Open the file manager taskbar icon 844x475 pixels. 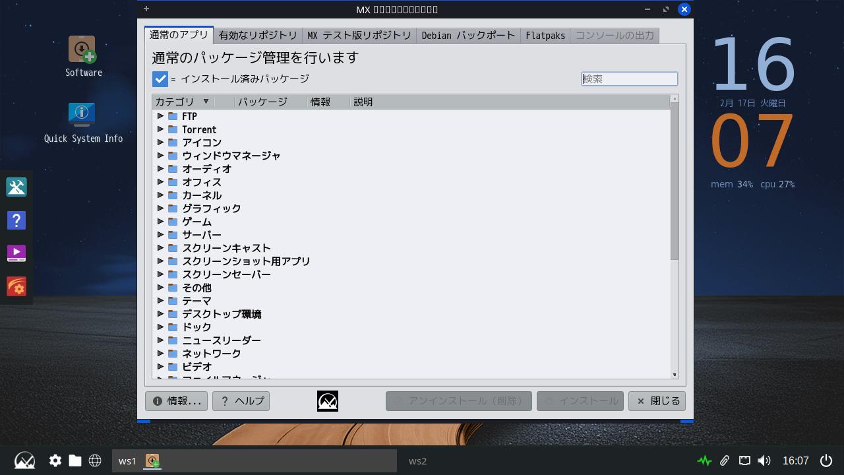(x=75, y=460)
